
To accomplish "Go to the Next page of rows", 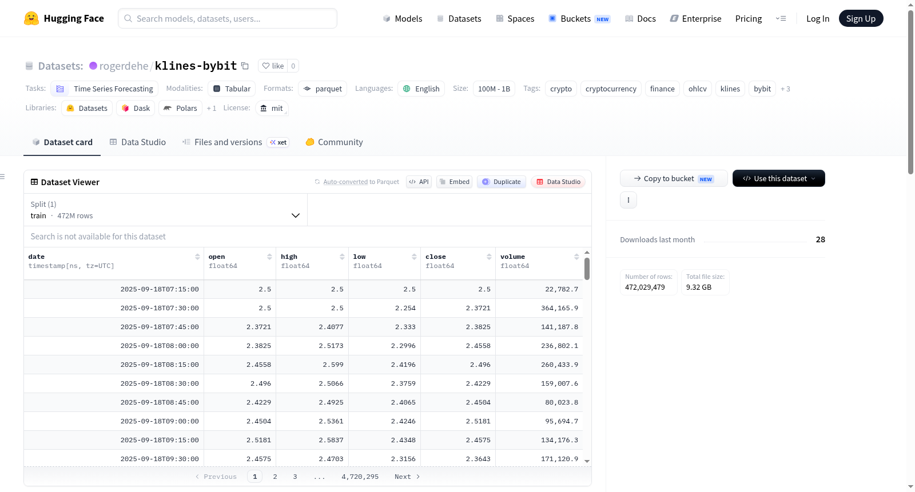I will pyautogui.click(x=407, y=477).
